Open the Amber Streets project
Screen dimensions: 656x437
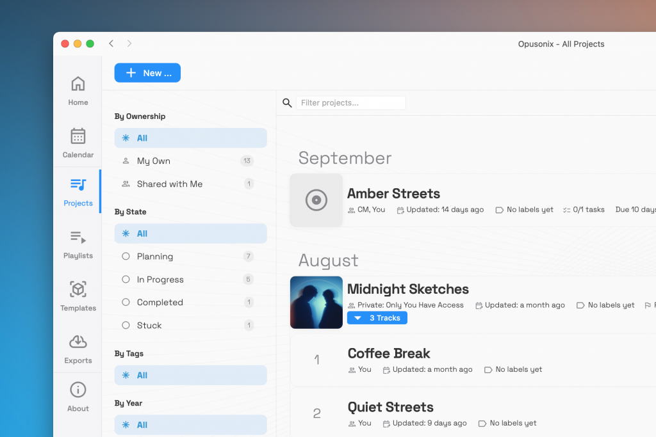coord(393,194)
